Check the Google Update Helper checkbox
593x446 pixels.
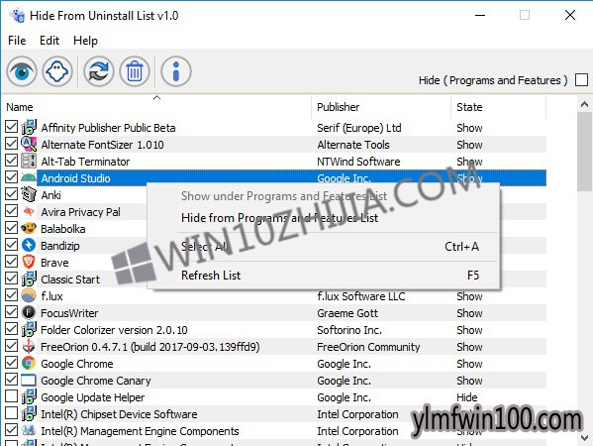(x=11, y=396)
